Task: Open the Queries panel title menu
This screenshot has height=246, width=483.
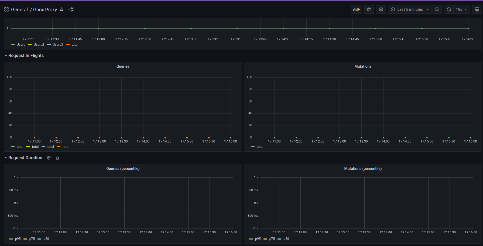Action: [123, 66]
